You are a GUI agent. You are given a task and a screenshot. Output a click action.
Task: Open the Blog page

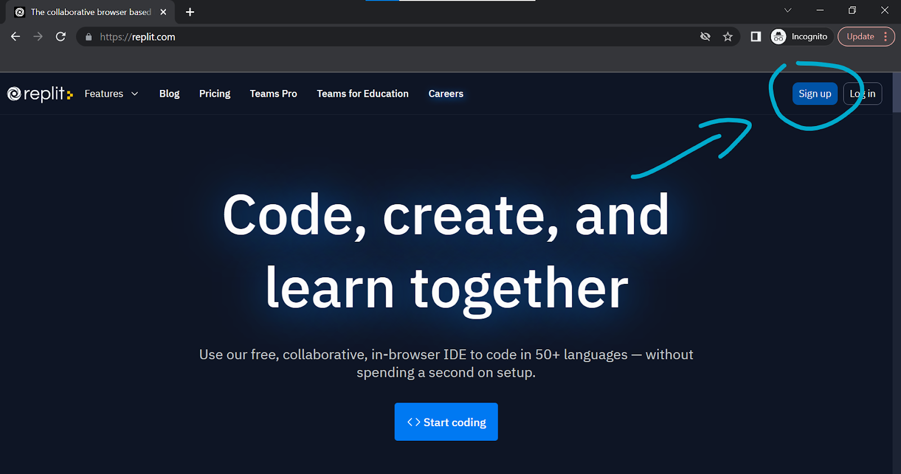pyautogui.click(x=170, y=94)
